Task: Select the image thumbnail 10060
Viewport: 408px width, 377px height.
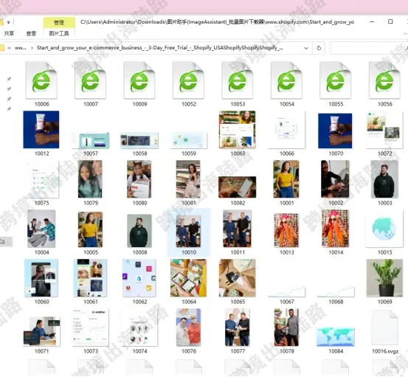Action: click(x=41, y=278)
